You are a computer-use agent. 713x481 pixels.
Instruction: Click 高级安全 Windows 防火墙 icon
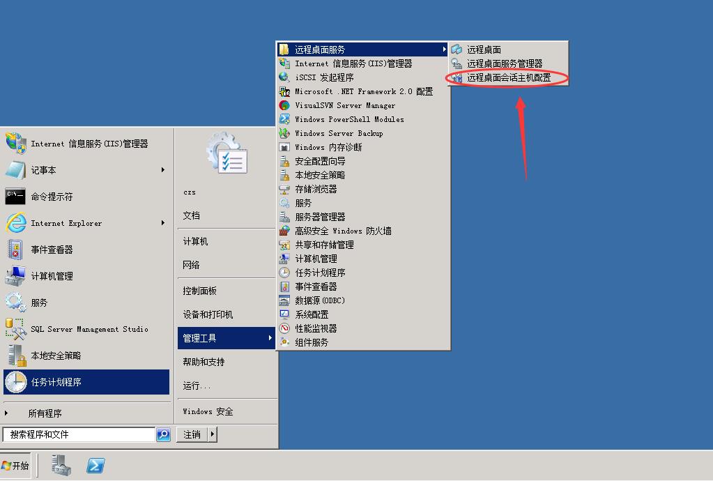[284, 231]
